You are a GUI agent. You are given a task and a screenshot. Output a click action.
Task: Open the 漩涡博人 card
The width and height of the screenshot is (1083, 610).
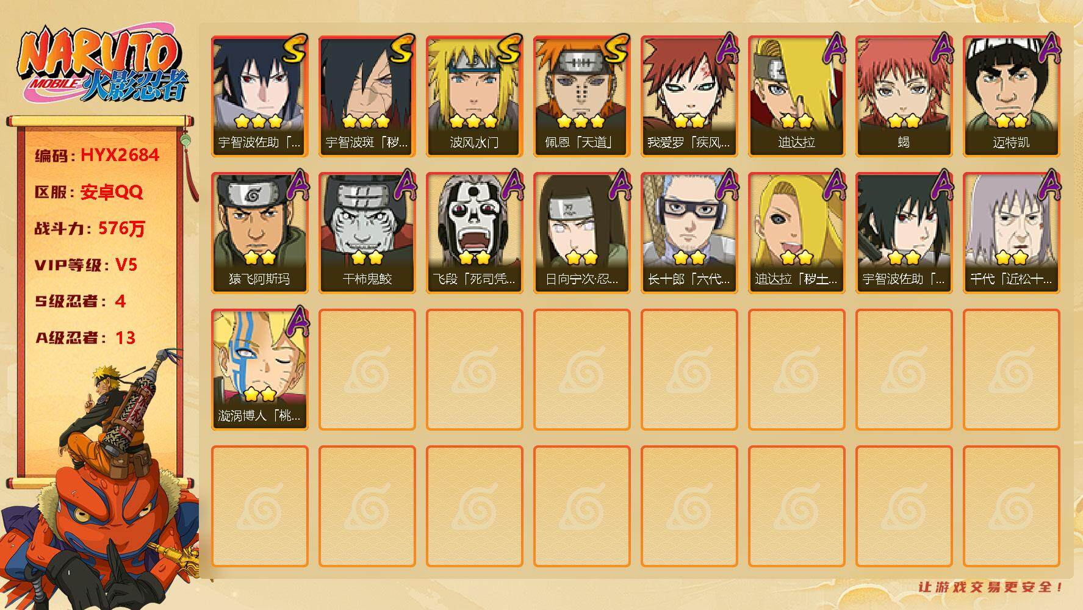(x=259, y=370)
